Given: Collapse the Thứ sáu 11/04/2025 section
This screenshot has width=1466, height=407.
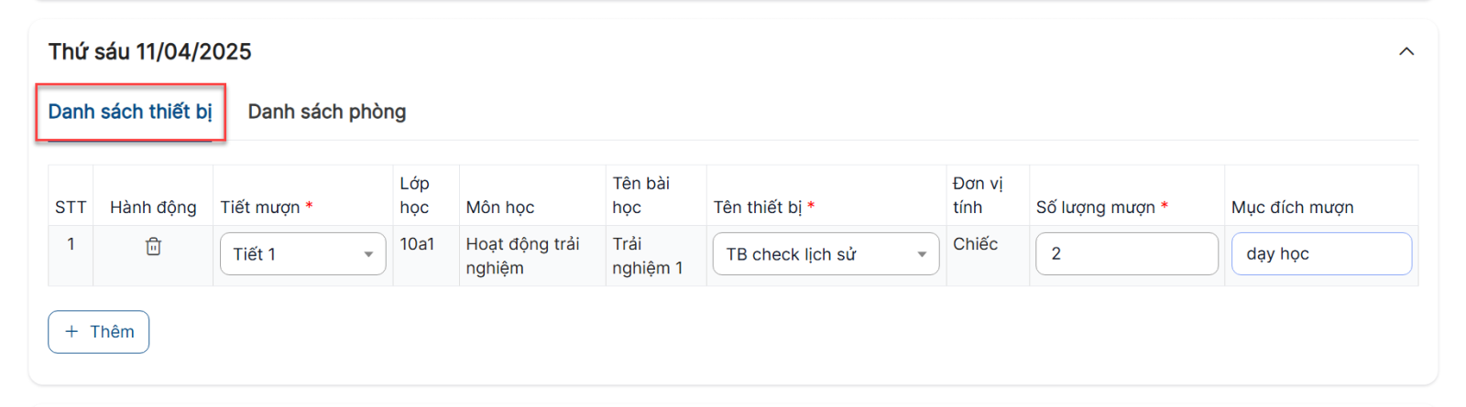Looking at the screenshot, I should (1406, 52).
